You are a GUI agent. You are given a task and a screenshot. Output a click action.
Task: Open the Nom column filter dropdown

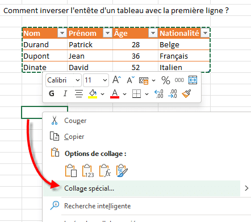(x=62, y=33)
